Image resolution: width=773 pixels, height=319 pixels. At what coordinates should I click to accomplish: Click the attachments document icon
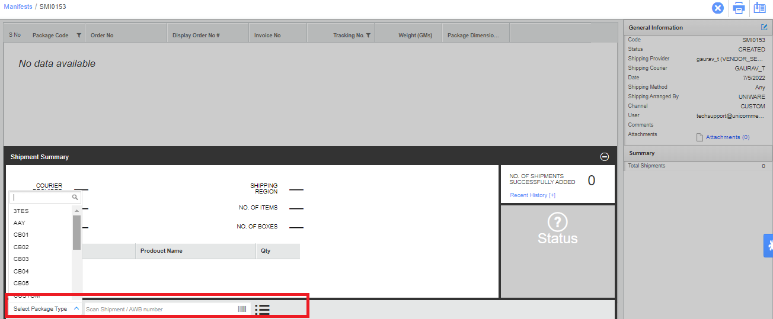700,137
